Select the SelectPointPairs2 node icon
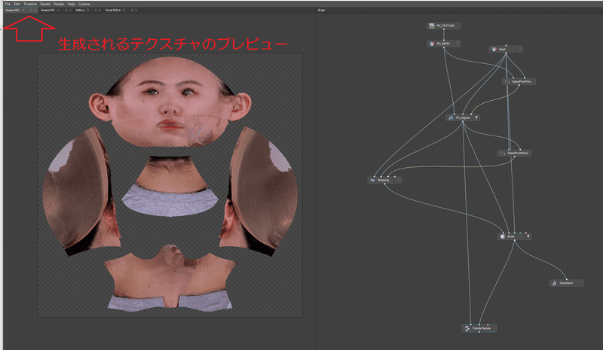The height and width of the screenshot is (350, 603). [x=503, y=153]
